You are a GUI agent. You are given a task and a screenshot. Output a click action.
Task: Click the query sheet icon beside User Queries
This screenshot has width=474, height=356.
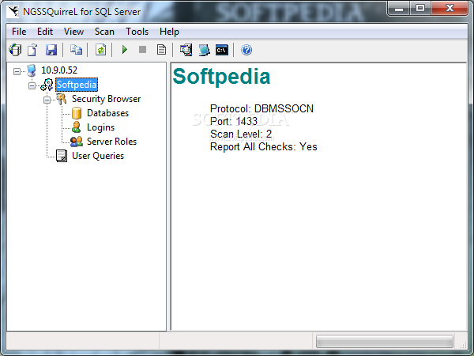(x=62, y=156)
